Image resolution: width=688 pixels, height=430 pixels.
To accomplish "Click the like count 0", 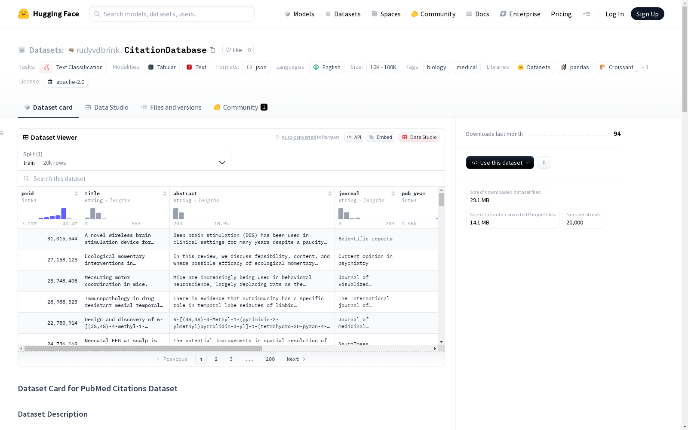I will click(x=249, y=50).
